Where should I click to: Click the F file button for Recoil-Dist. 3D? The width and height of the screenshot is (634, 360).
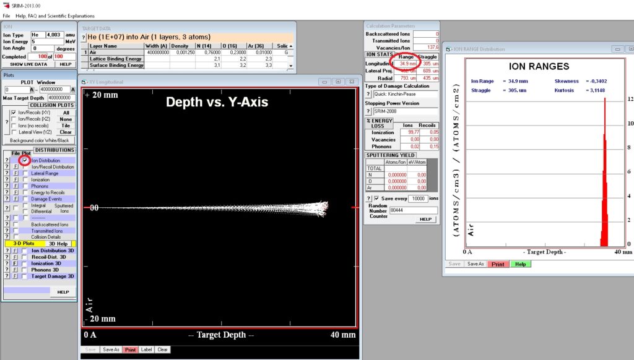click(15, 257)
